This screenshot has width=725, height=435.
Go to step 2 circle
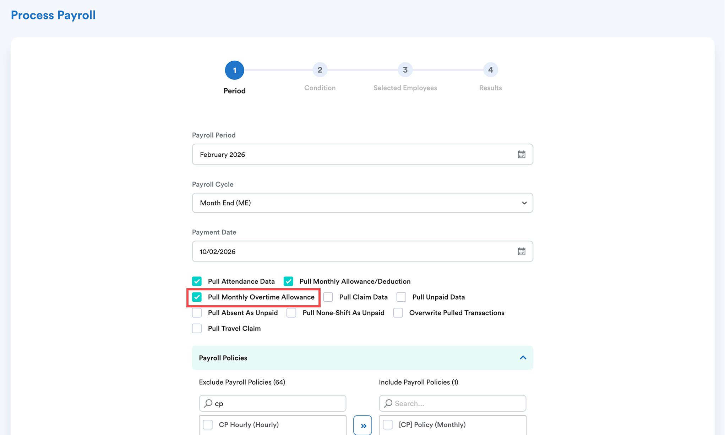[x=320, y=70]
